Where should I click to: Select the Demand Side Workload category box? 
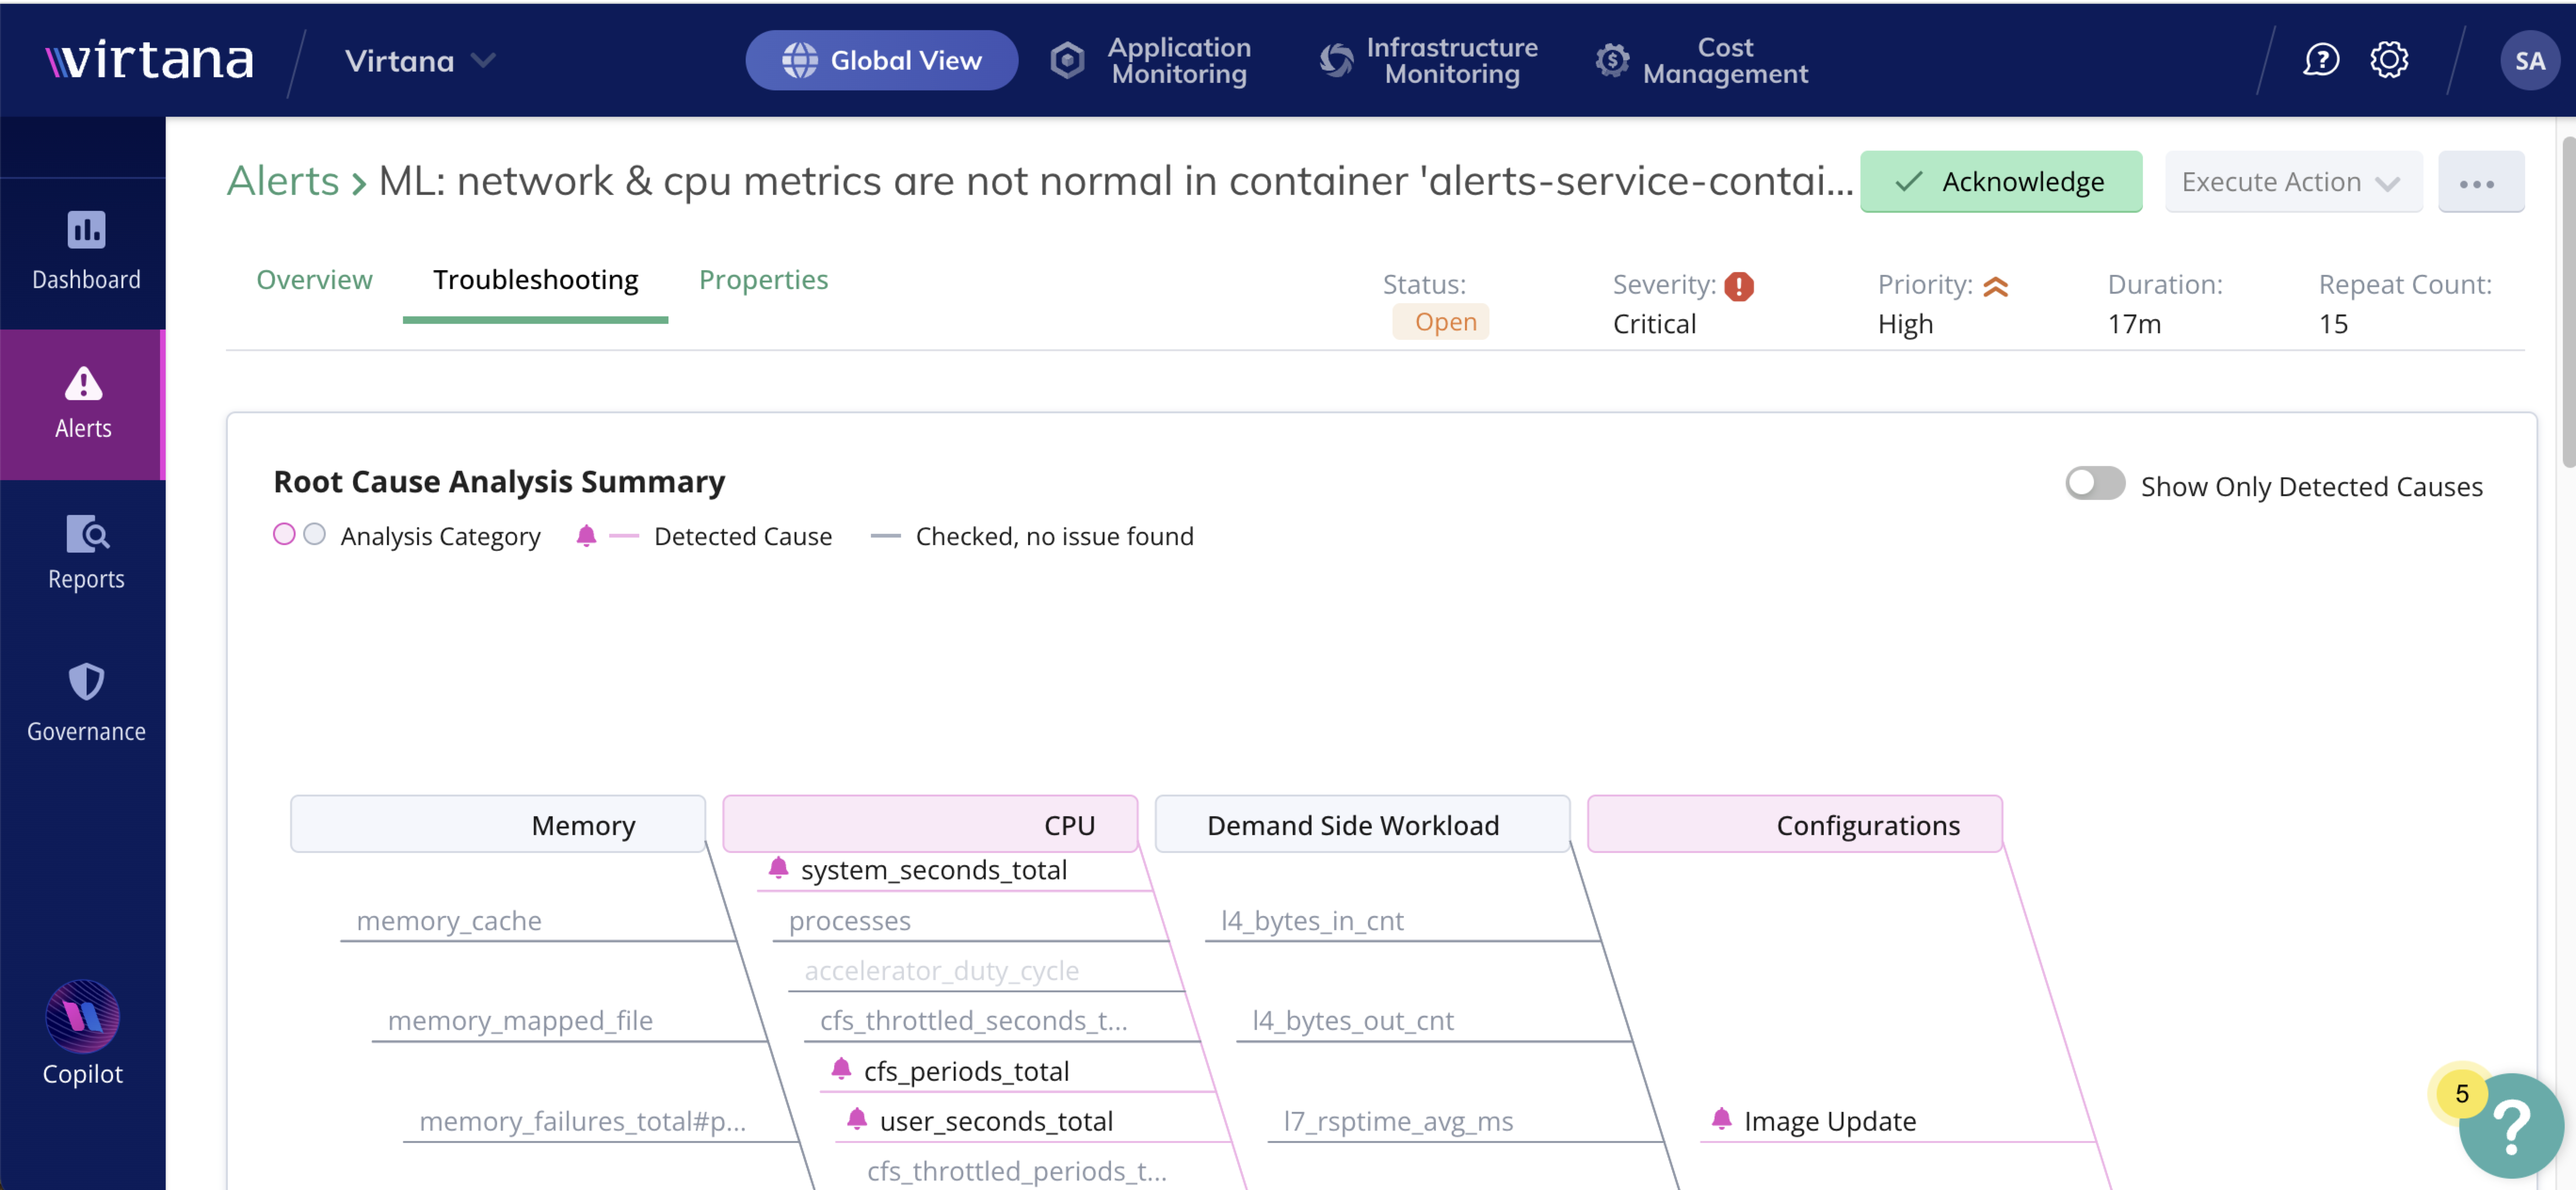coord(1362,824)
